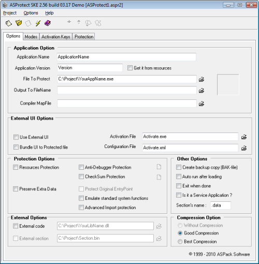Click the lightning bolt Protect icon

pos(38,23)
